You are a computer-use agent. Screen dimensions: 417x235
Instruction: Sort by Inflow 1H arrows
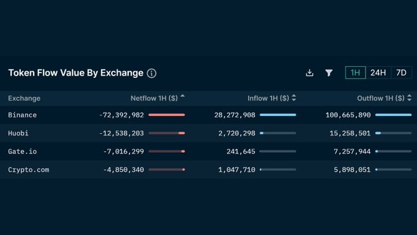click(294, 98)
